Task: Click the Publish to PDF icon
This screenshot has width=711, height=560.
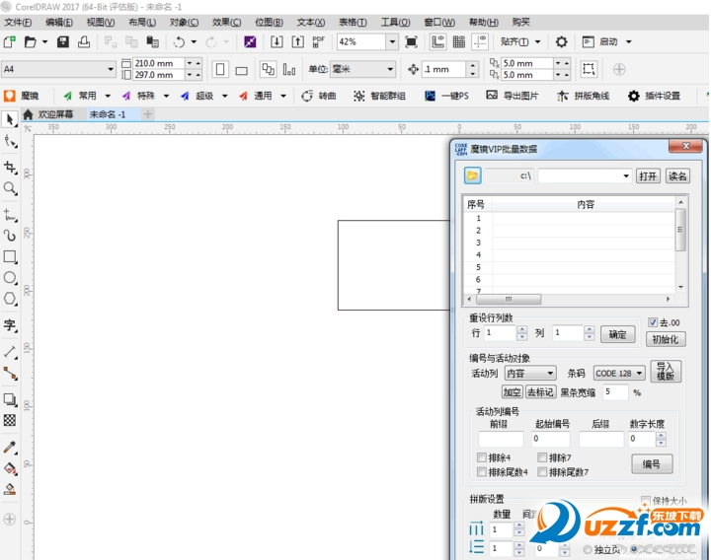Action: click(x=318, y=42)
